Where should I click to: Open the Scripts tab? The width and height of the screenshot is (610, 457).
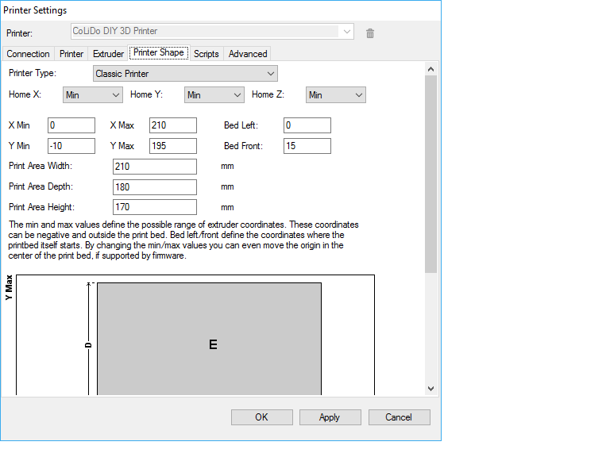point(207,54)
